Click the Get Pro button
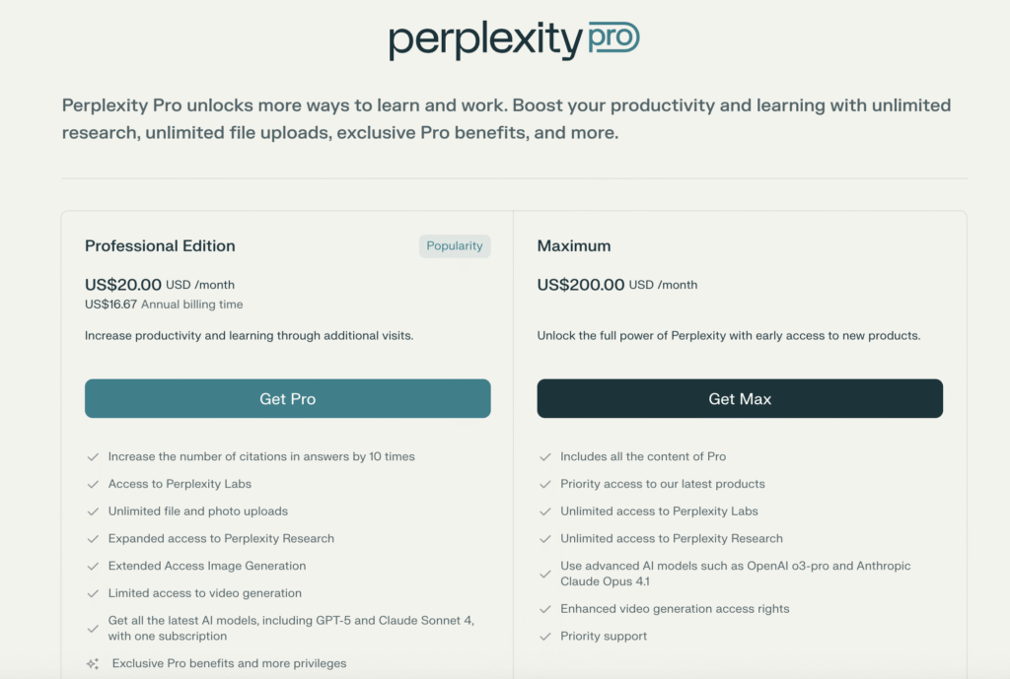The height and width of the screenshot is (679, 1010). (x=287, y=399)
